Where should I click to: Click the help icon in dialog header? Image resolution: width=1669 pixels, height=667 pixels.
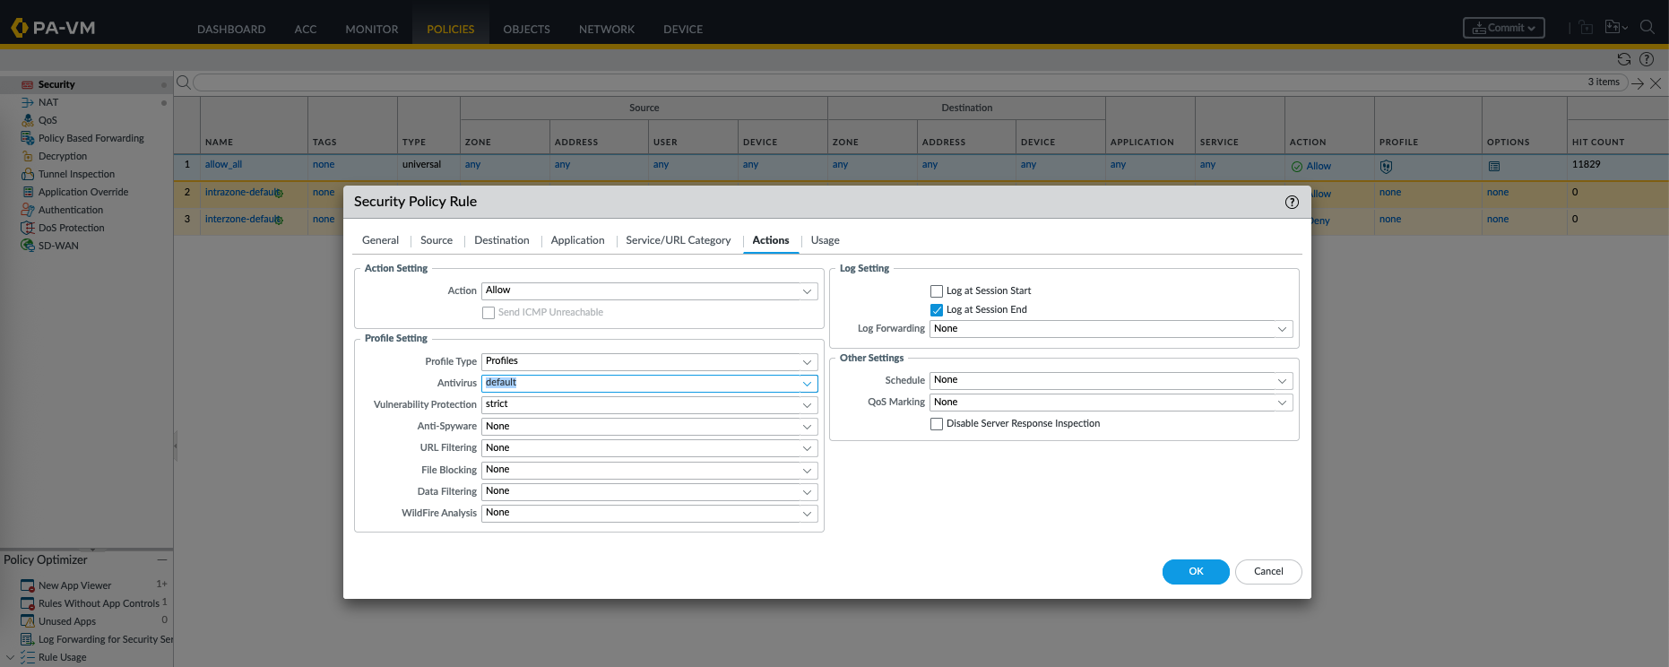pyautogui.click(x=1292, y=202)
